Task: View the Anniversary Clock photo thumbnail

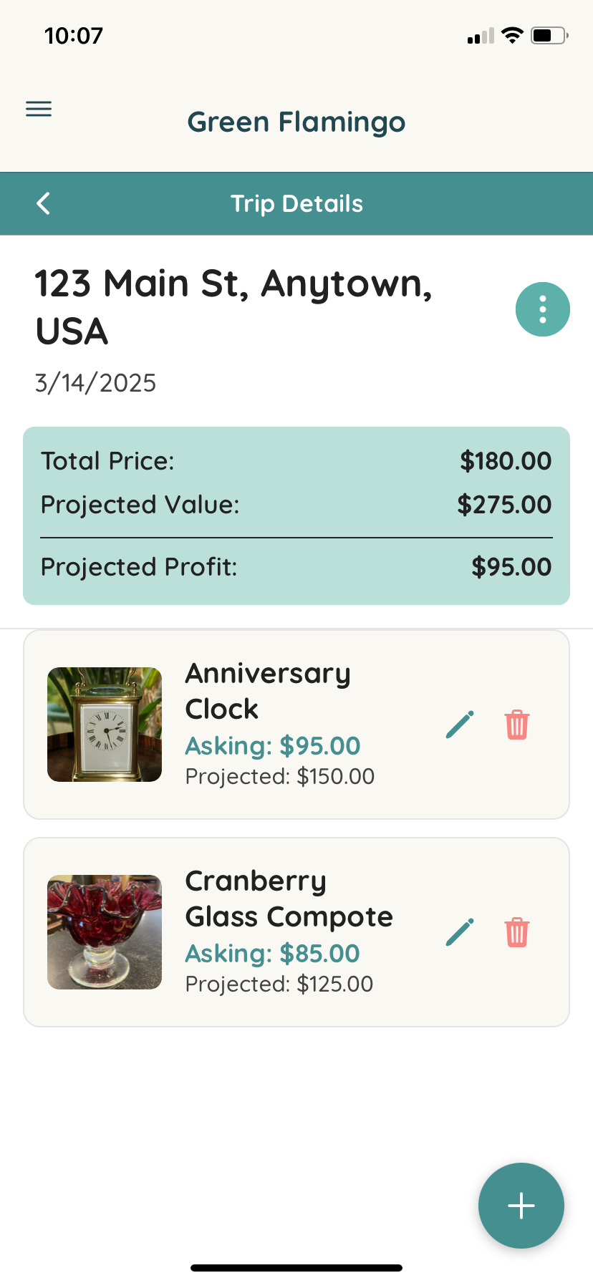Action: coord(105,725)
